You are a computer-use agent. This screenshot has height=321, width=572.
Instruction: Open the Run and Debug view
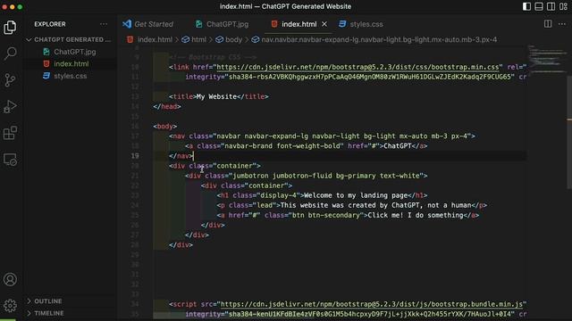click(10, 107)
